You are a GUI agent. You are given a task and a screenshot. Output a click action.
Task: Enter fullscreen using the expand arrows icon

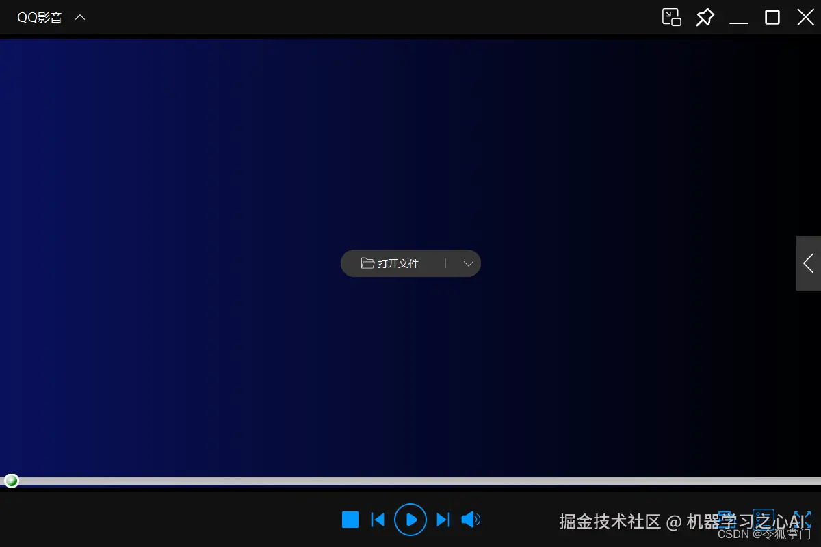(800, 518)
